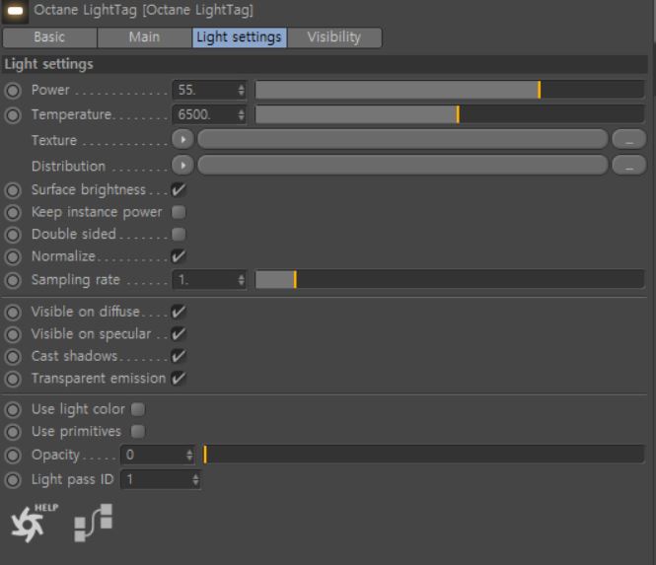The width and height of the screenshot is (656, 565).
Task: Enable the Double sided checkbox
Action: pos(179,235)
